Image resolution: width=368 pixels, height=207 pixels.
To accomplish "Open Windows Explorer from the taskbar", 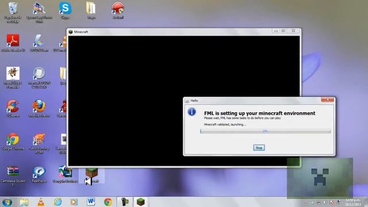I will coord(24,202).
